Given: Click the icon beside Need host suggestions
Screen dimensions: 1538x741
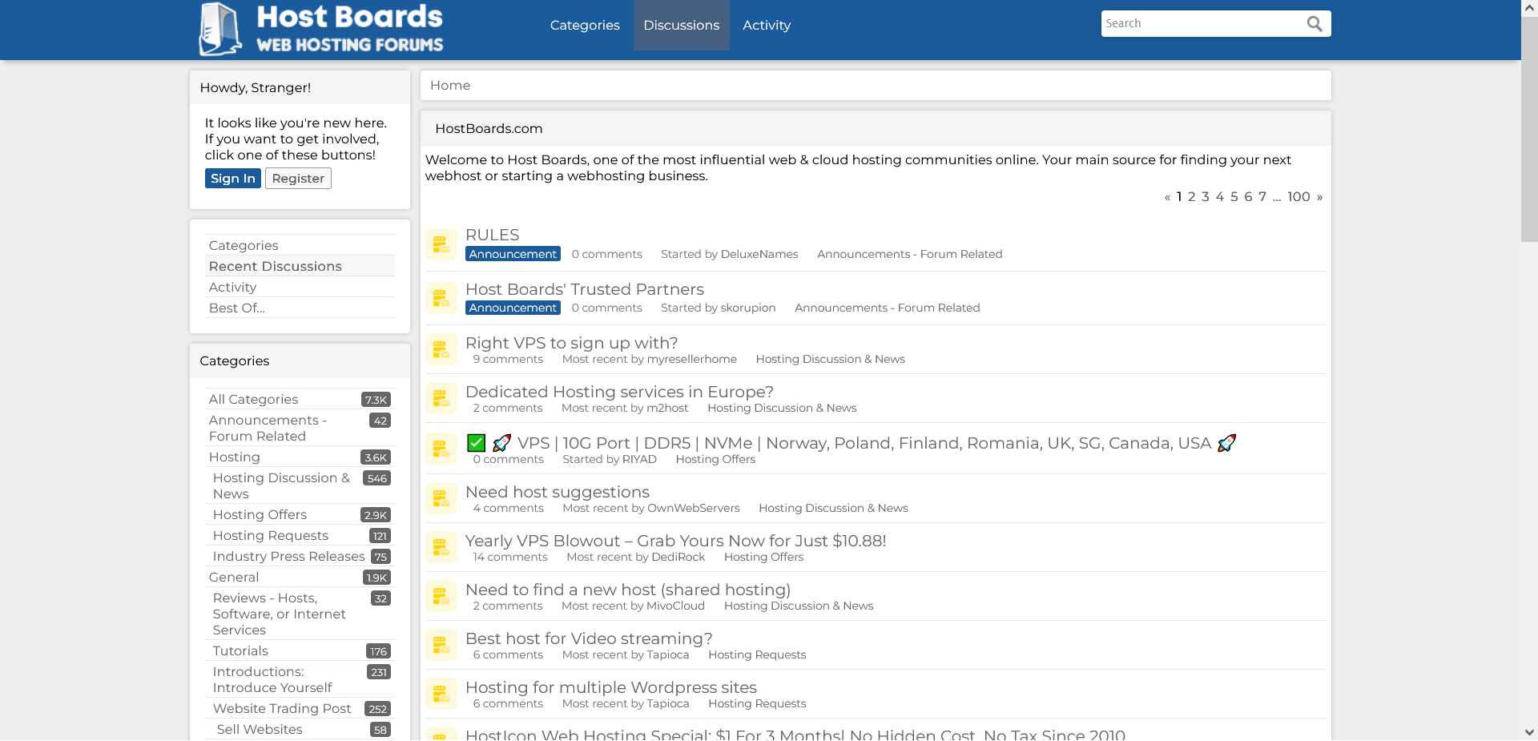Looking at the screenshot, I should (x=441, y=498).
